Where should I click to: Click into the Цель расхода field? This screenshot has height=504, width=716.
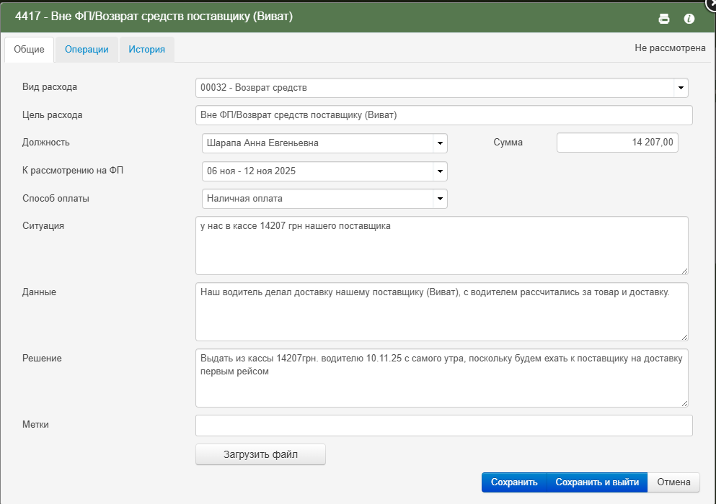coord(443,115)
